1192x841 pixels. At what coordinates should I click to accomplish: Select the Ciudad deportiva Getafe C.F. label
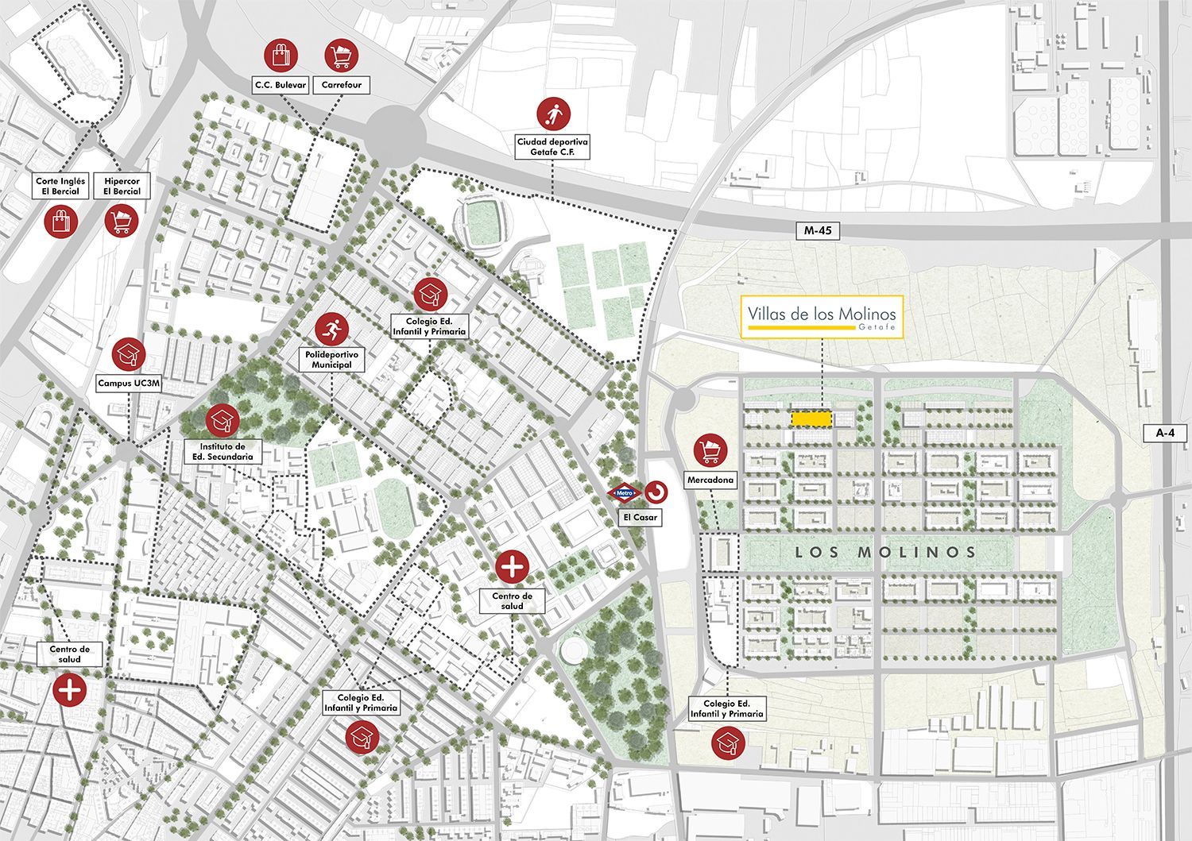[553, 147]
